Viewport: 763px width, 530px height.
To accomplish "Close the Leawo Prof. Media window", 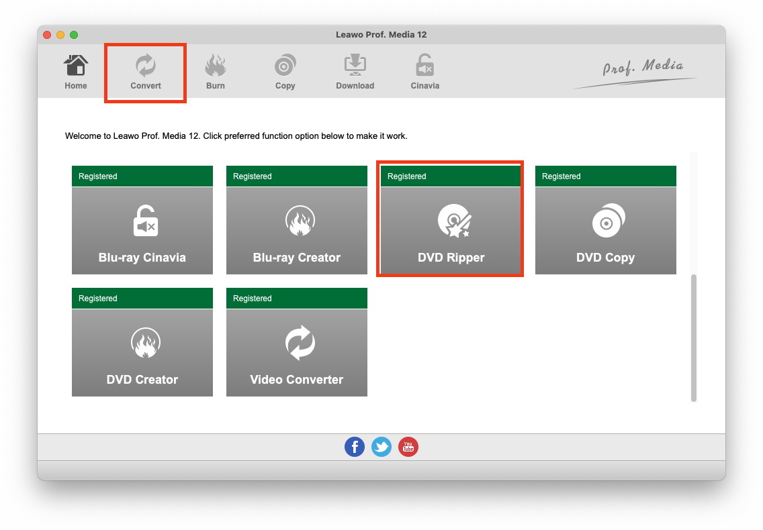I will [x=47, y=34].
